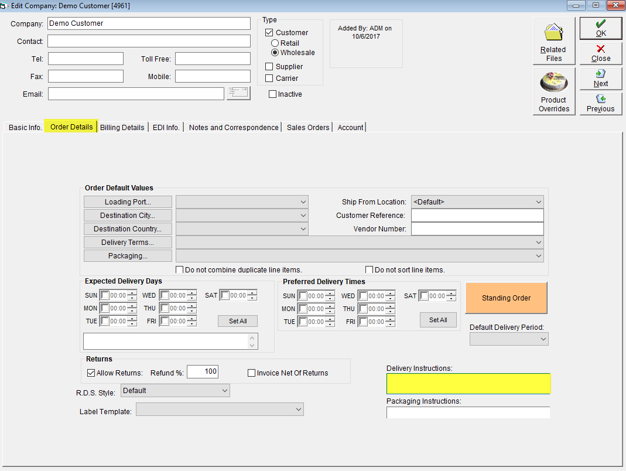Go to Next company record
The image size is (626, 471).
coord(600,78)
